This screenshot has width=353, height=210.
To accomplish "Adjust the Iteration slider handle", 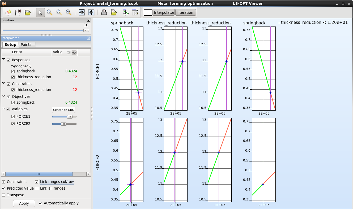I will [x=86, y=30].
